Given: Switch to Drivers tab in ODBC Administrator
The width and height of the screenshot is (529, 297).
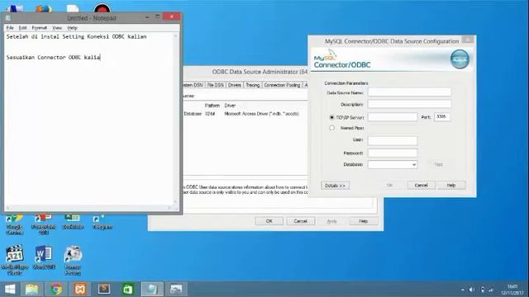Looking at the screenshot, I should [x=235, y=85].
